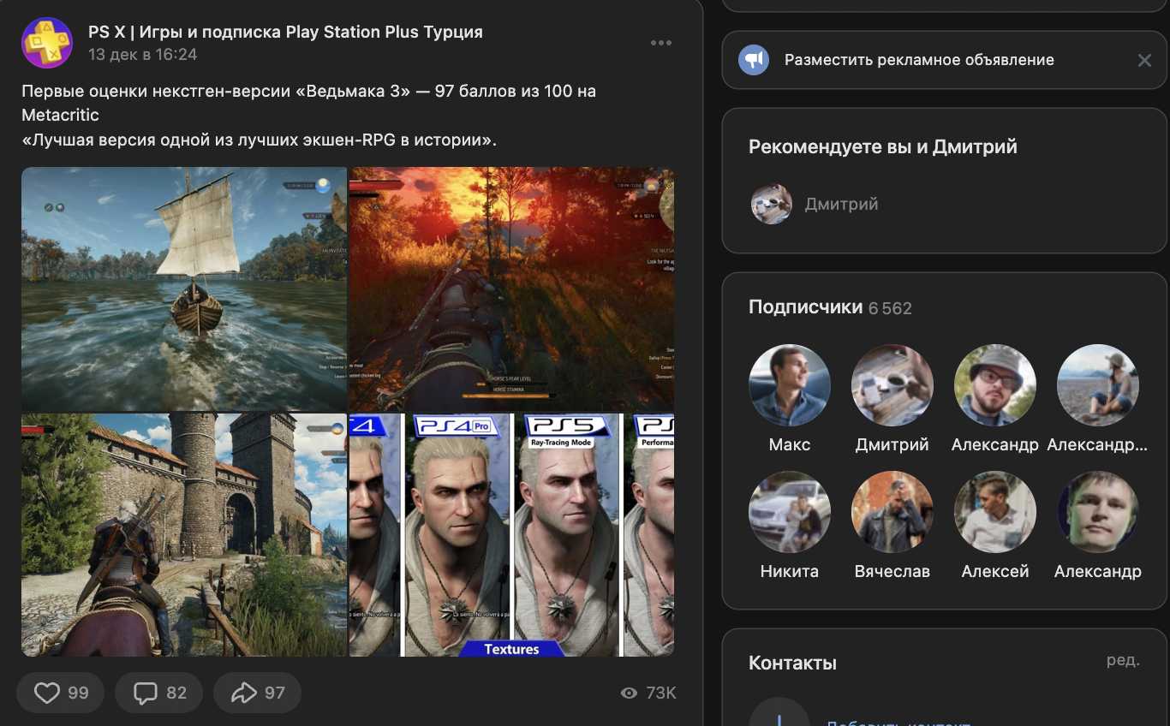Share the post via arrow button
The height and width of the screenshot is (726, 1170).
[258, 693]
